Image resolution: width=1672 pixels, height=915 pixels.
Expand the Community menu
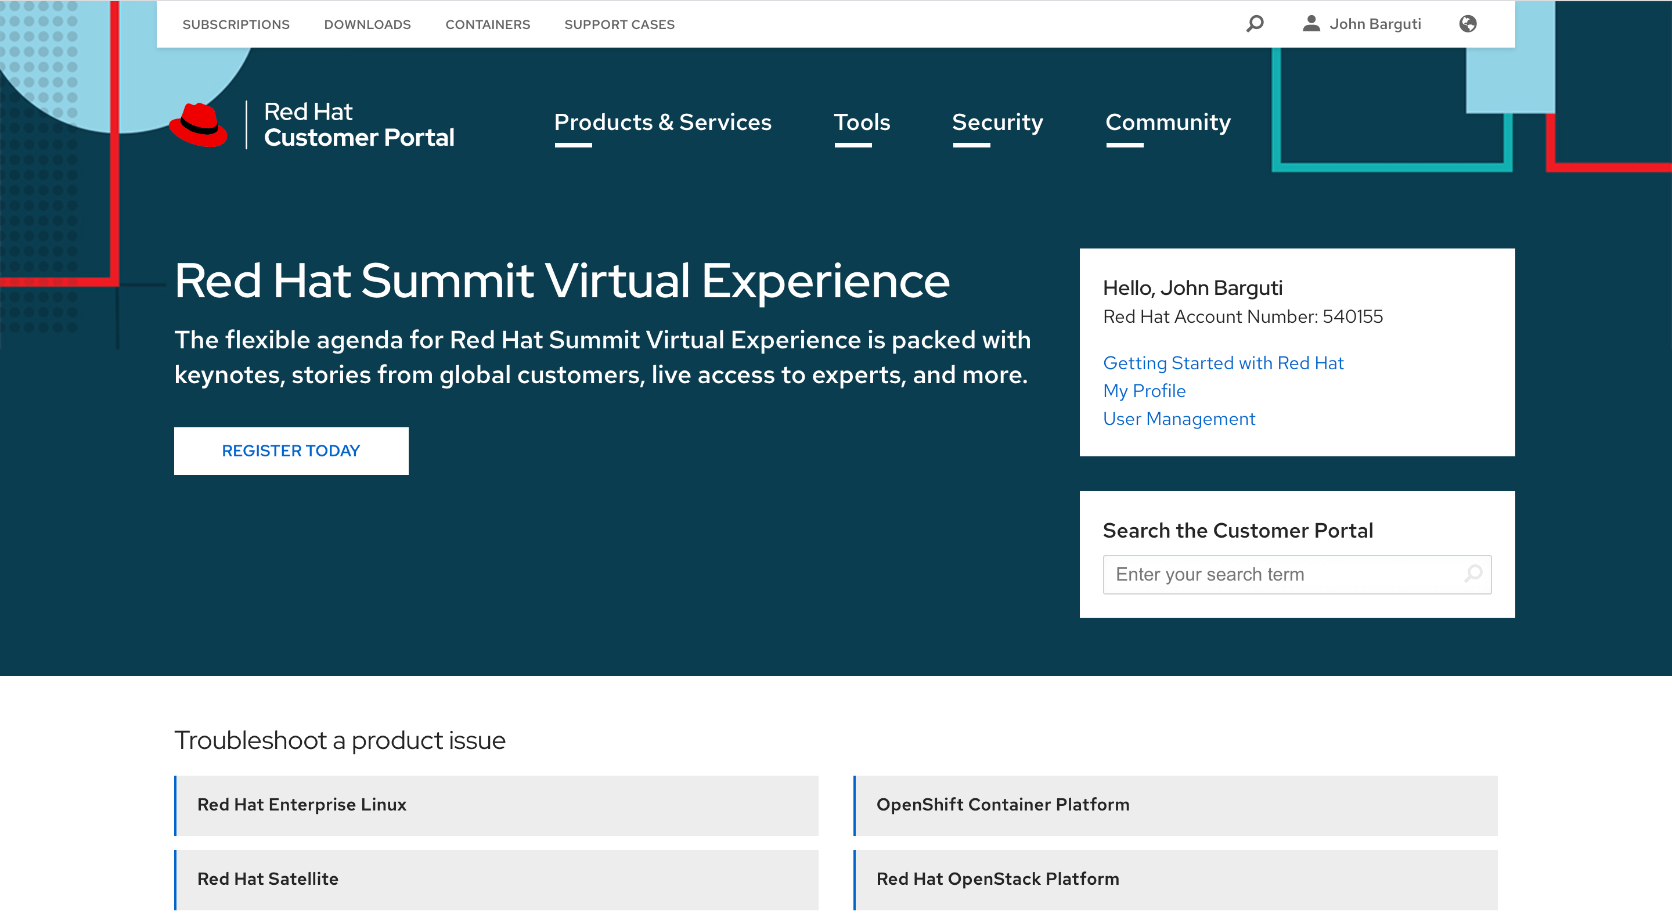[1167, 123]
